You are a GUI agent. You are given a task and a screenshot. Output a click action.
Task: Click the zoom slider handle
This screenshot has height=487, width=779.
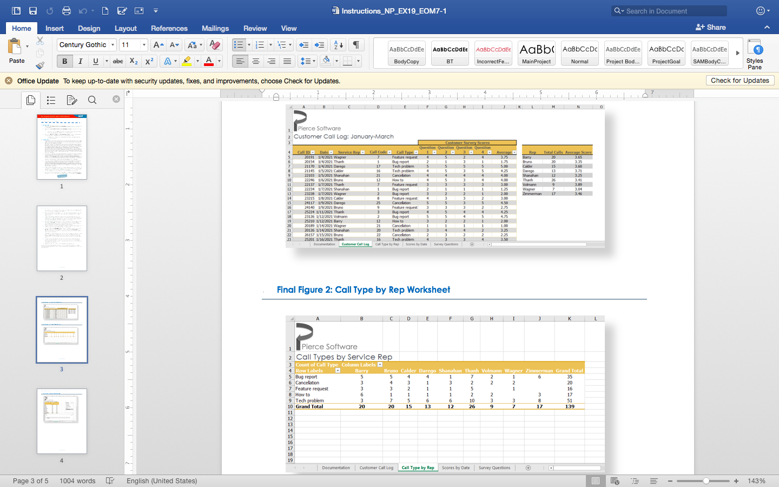[x=707, y=481]
